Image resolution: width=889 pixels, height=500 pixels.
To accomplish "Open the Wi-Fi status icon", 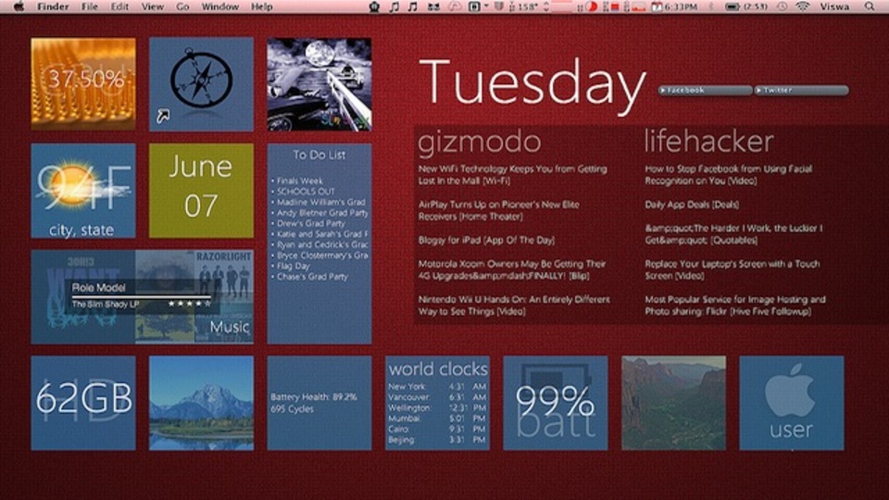I will (802, 6).
